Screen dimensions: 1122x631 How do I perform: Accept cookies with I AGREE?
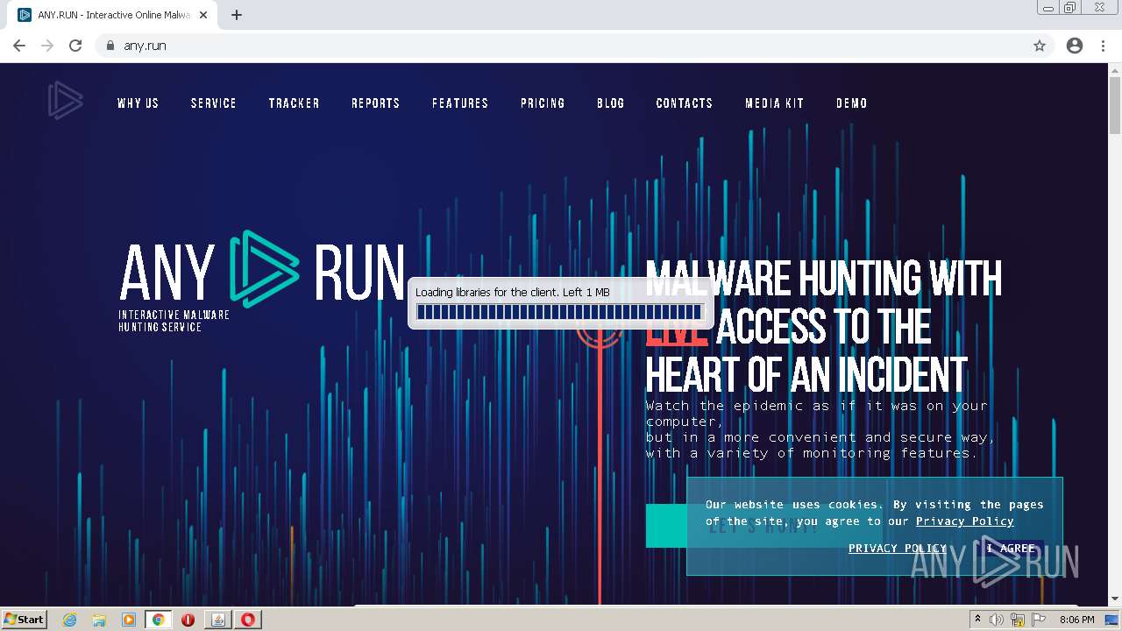pyautogui.click(x=1012, y=549)
